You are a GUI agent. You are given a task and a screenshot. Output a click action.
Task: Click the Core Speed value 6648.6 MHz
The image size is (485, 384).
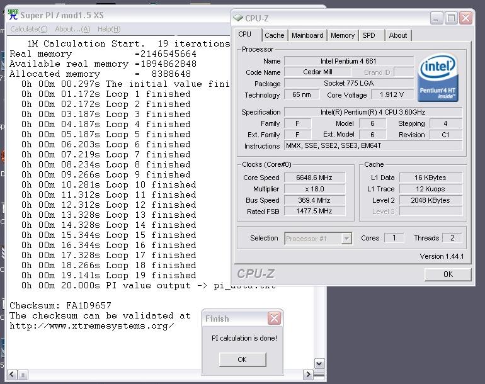[x=314, y=178]
